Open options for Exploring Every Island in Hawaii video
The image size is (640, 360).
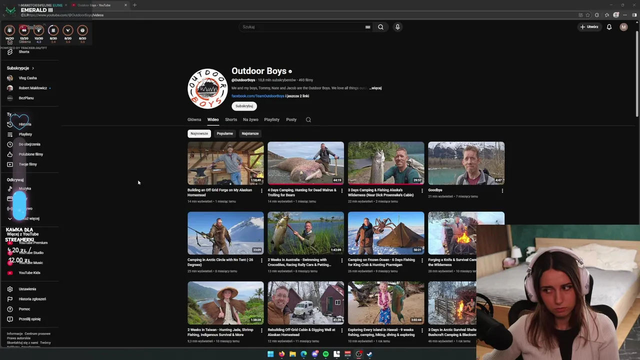(422, 330)
